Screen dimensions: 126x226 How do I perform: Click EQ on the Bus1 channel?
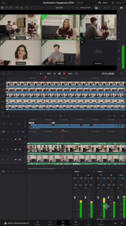click(123, 178)
